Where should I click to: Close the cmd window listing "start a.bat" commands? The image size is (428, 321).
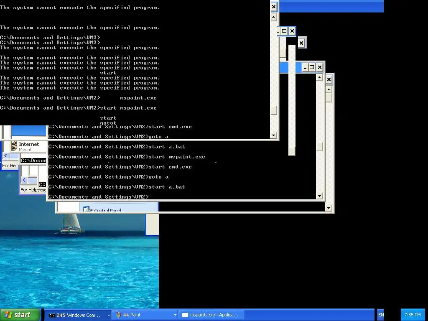[x=320, y=67]
